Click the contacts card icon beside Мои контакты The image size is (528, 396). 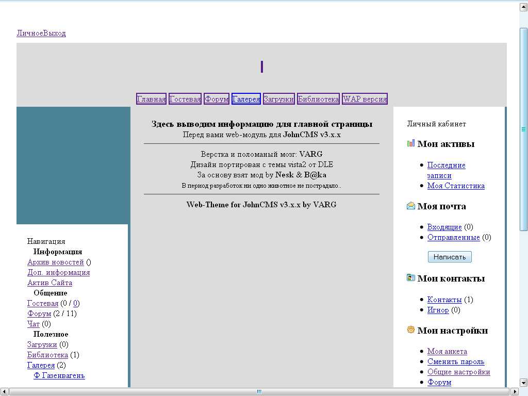click(x=410, y=278)
